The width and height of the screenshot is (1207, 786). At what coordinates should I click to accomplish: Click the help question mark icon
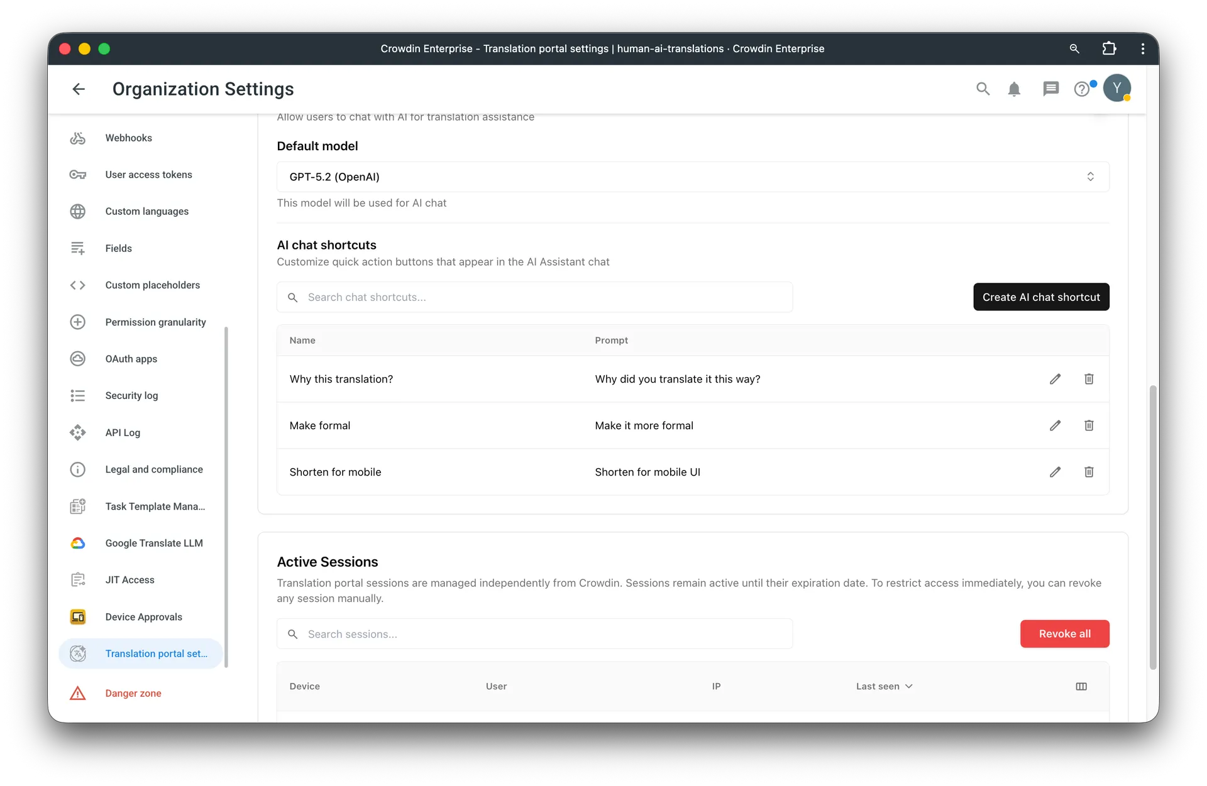click(1081, 89)
